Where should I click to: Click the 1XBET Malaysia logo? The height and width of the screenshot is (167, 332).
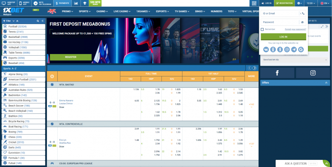coord(13,11)
